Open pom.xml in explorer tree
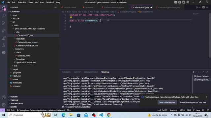Image resolution: width=211 pixels, height=118 pixels. click(x=16, y=86)
